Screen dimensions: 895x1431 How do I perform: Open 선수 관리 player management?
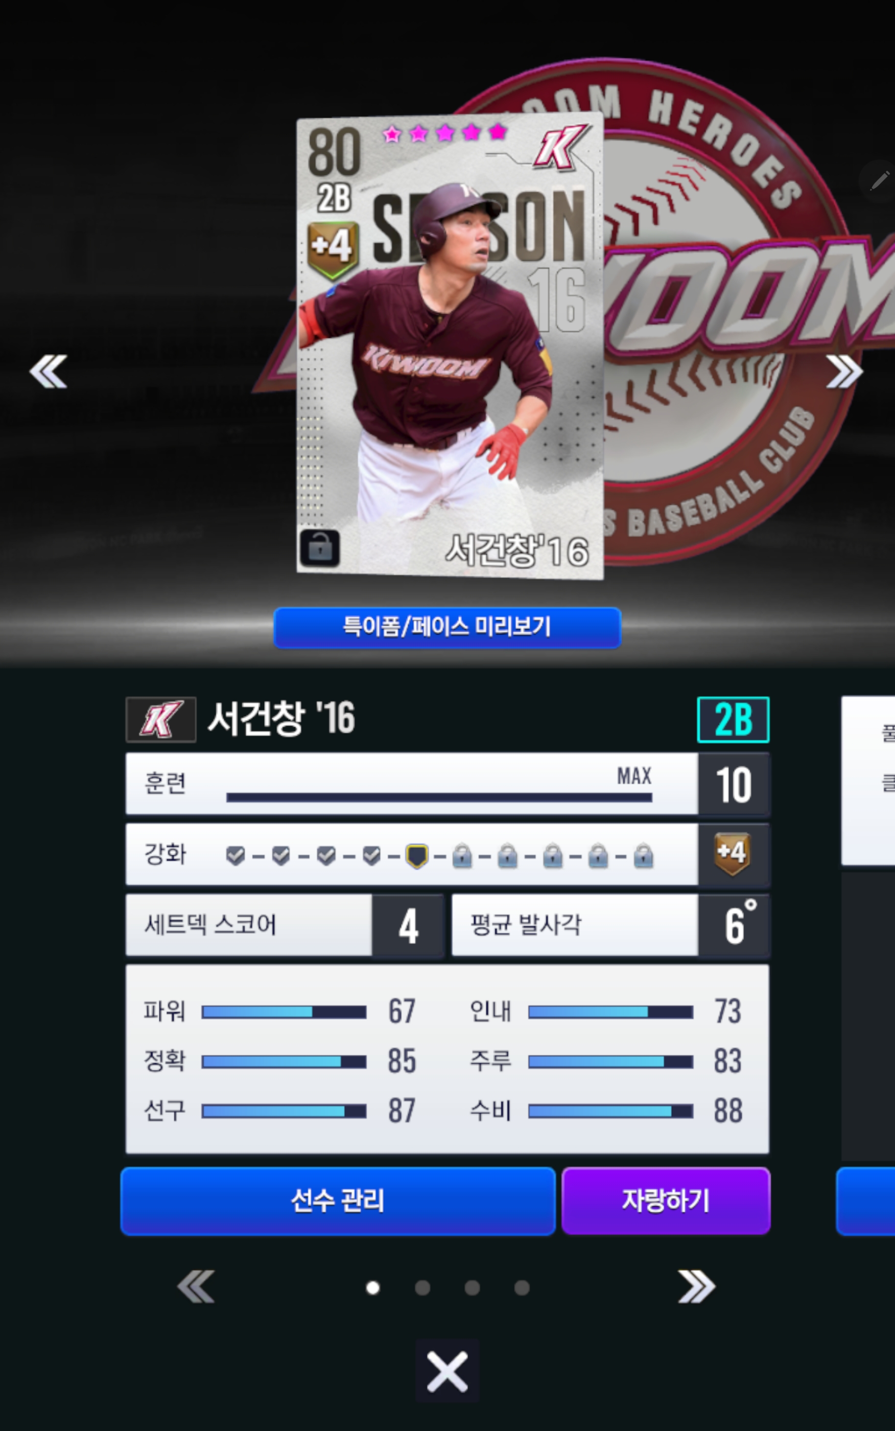coord(338,1201)
